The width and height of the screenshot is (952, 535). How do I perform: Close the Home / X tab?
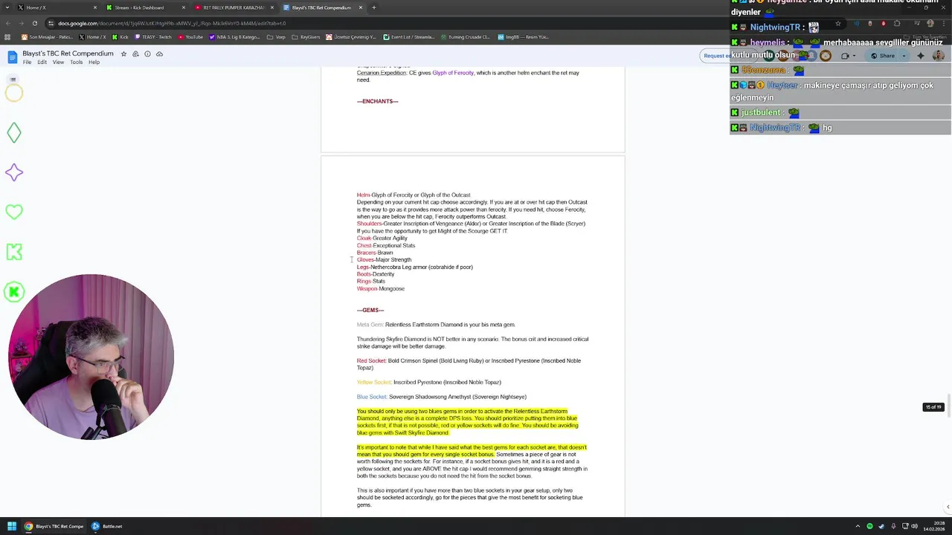tap(95, 7)
